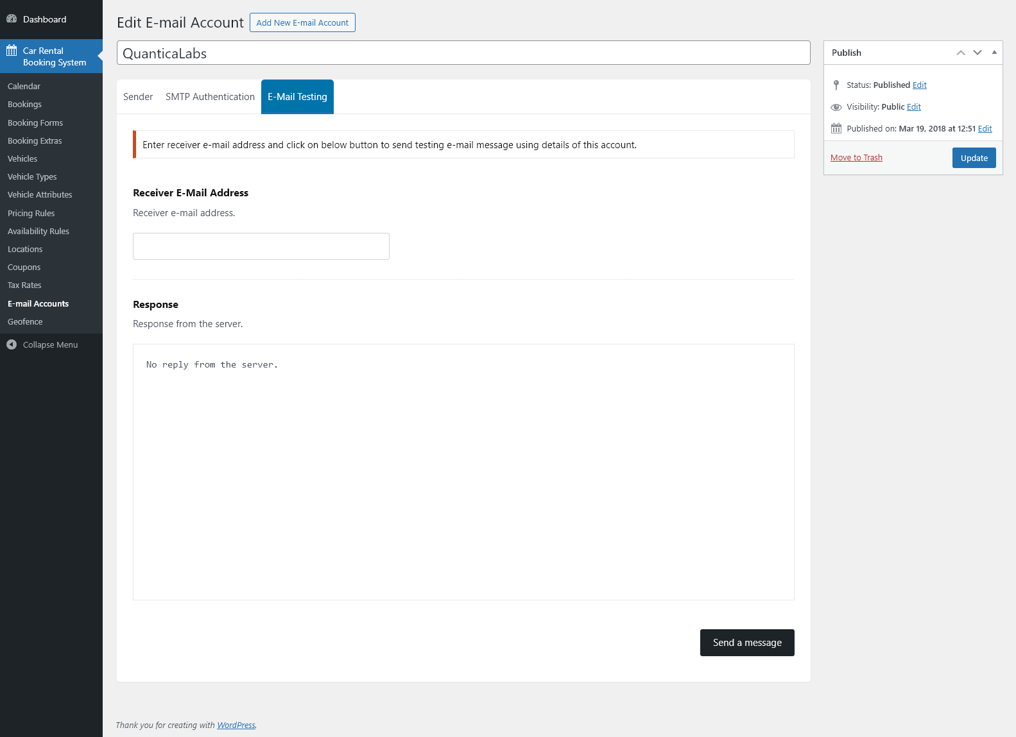
Task: Focus the Receiver E-Mail Address field
Action: pyautogui.click(x=261, y=246)
